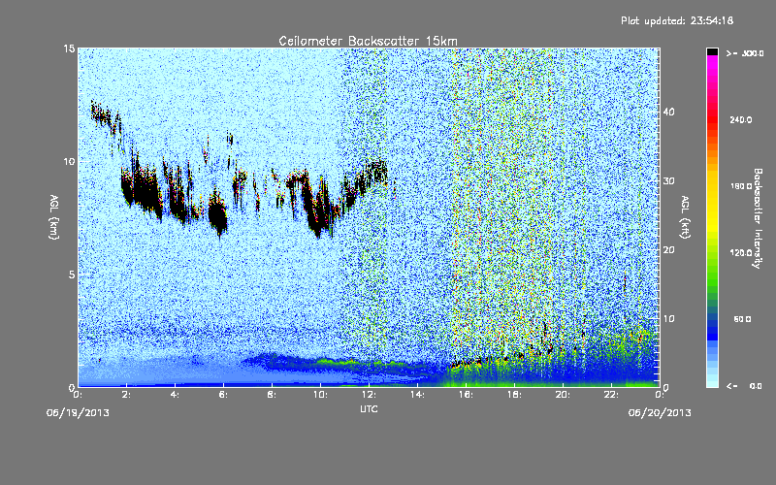Click the "2:" hour tick on the UTC axis
Screen dimensions: 776x485
pyautogui.click(x=127, y=395)
